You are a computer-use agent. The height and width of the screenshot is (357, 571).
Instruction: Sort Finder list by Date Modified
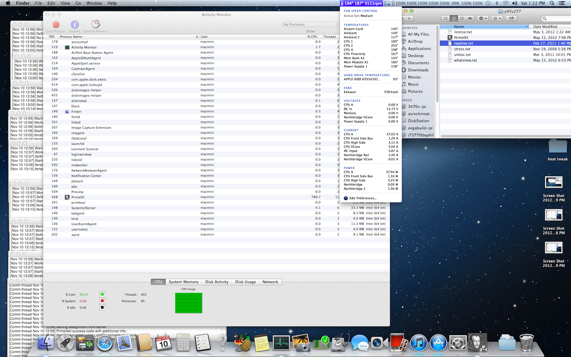coord(550,27)
